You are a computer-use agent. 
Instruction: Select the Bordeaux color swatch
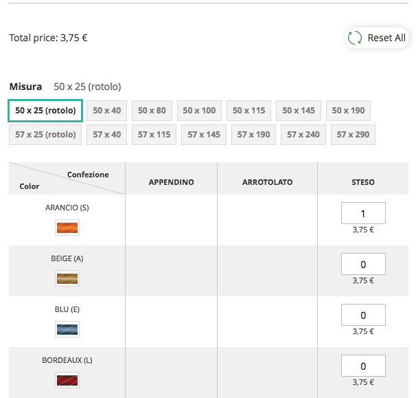click(67, 380)
